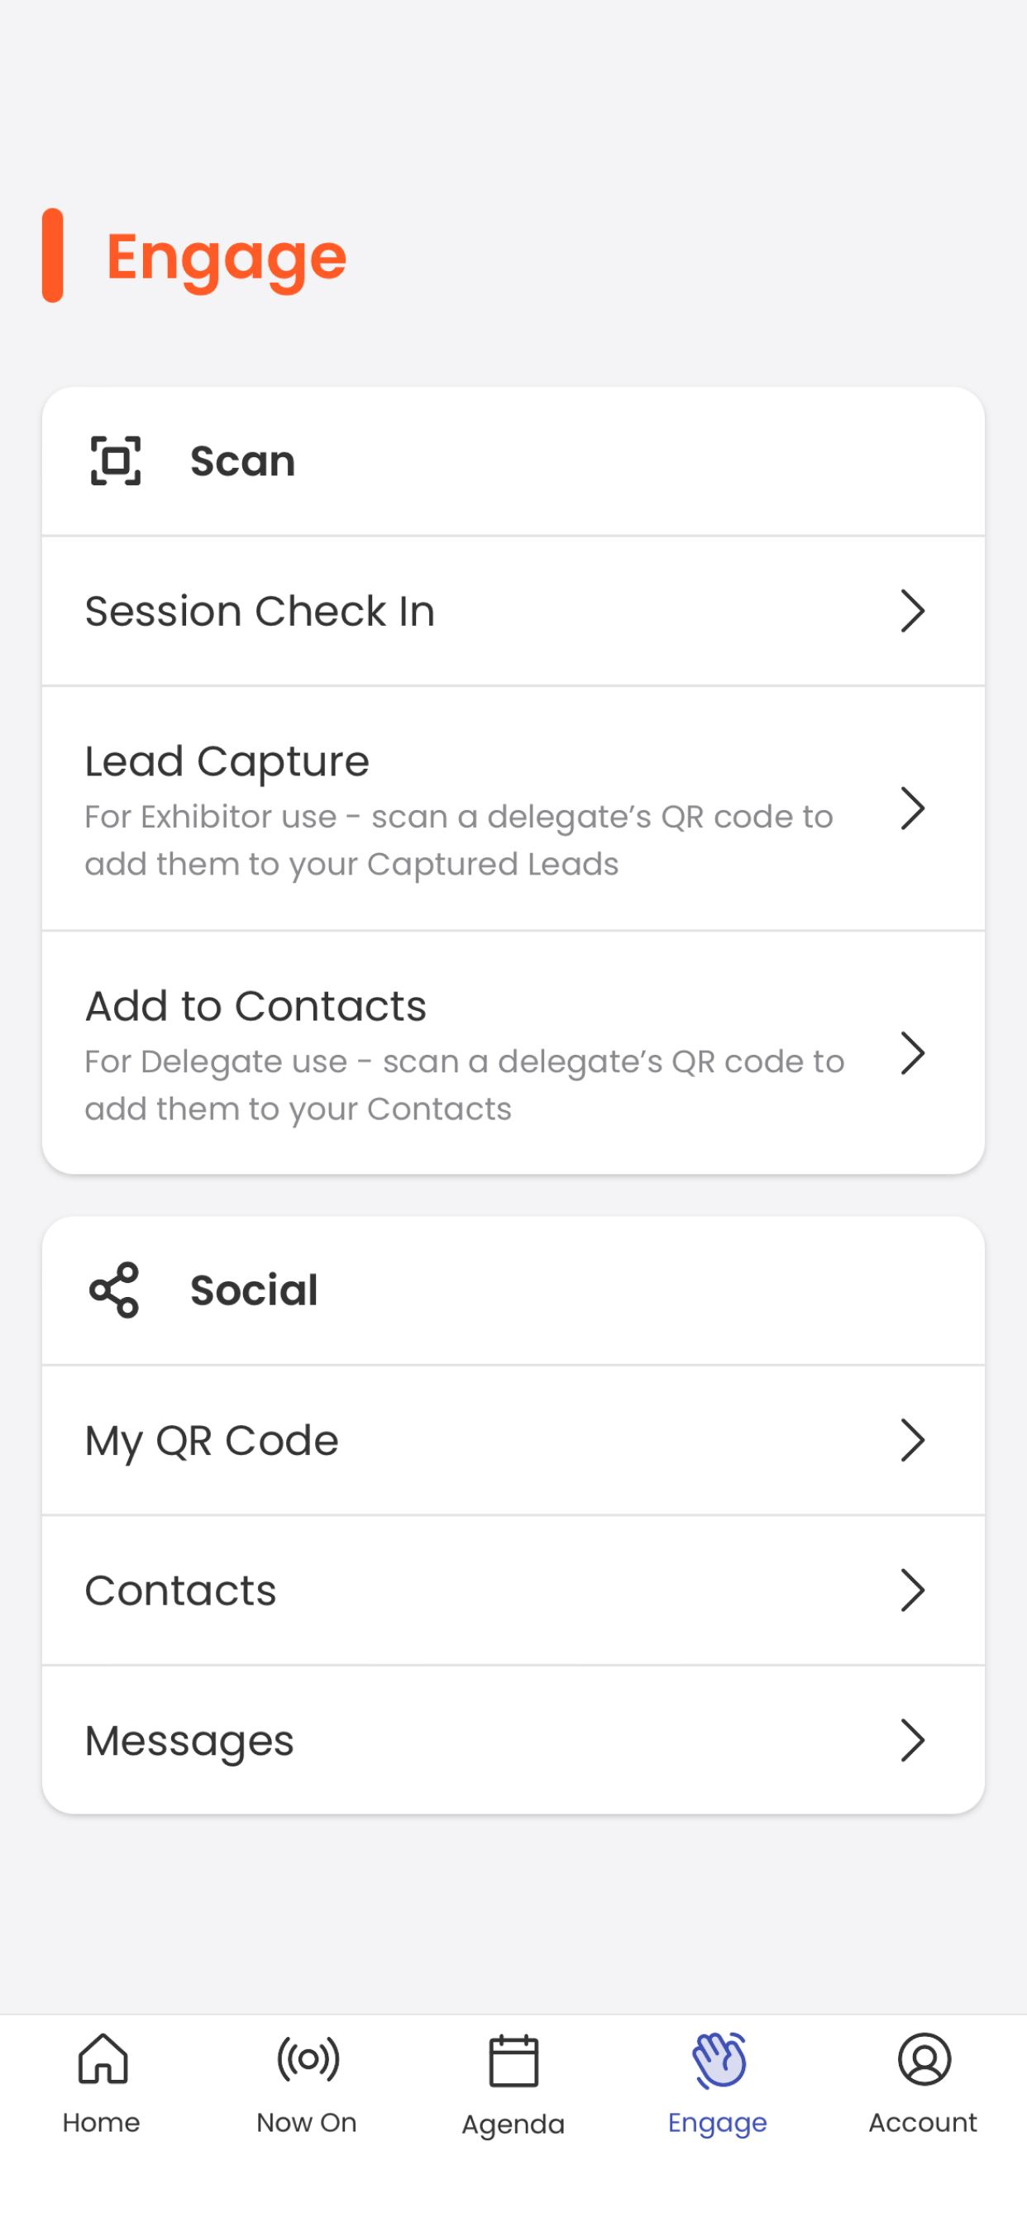Switch to the Home tab label

101,2122
